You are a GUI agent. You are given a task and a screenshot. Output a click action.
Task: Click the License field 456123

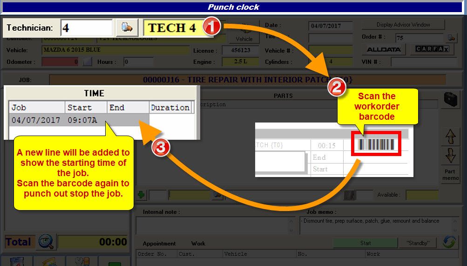(240, 50)
